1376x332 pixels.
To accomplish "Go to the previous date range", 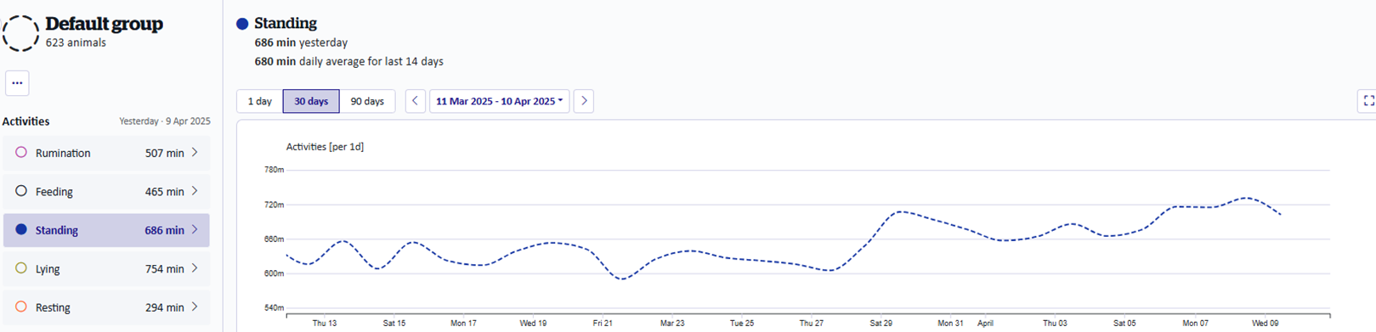I will click(415, 101).
